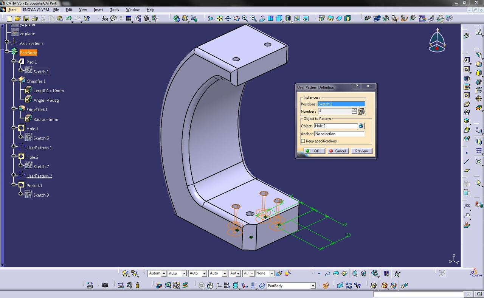Select Angle=45deg parameter
Viewport: 484px width, 298px height.
pos(46,100)
